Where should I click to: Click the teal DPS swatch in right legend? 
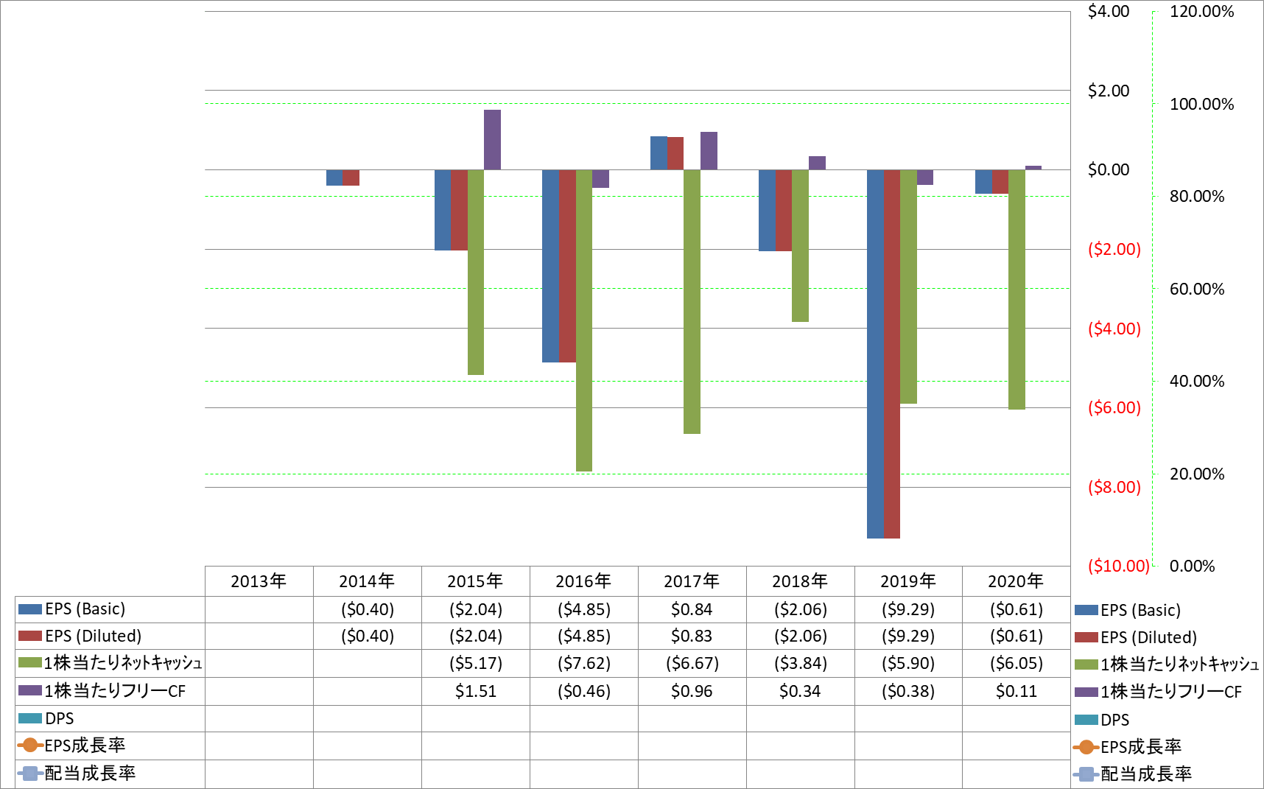[1086, 720]
